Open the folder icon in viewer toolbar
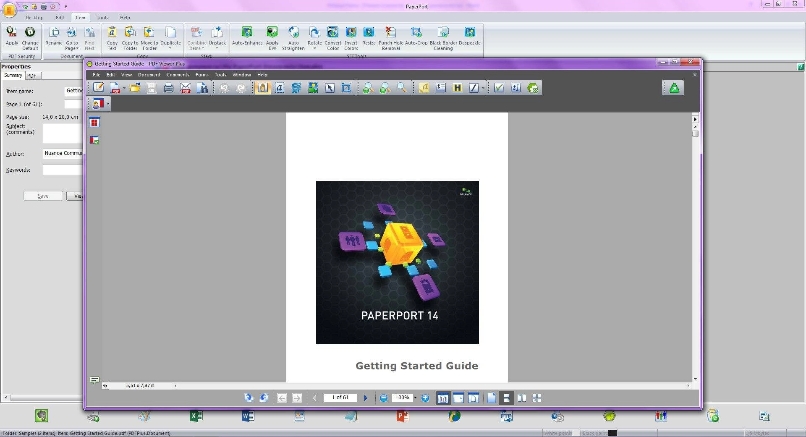 (135, 88)
